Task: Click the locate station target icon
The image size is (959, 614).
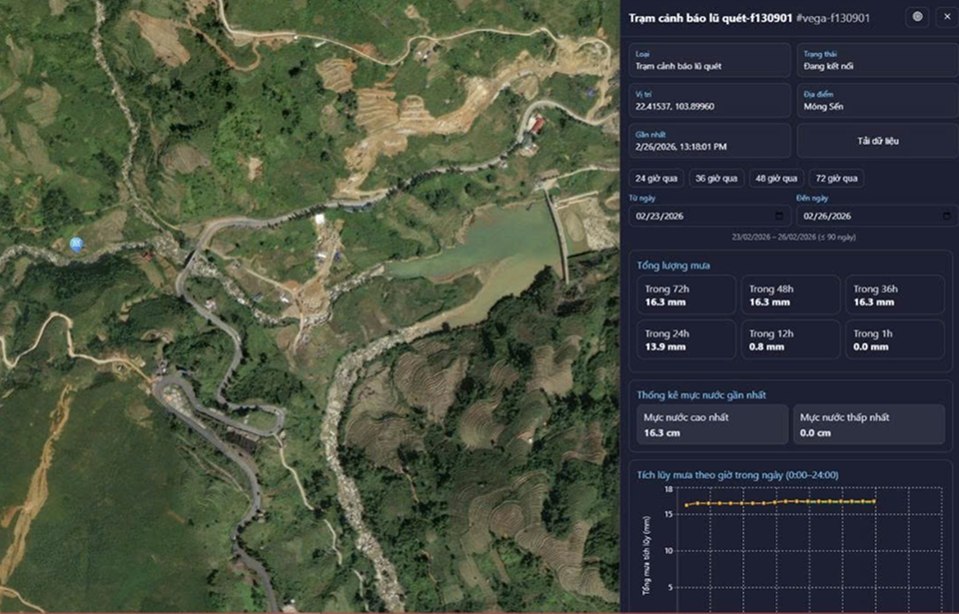Action: click(x=917, y=17)
